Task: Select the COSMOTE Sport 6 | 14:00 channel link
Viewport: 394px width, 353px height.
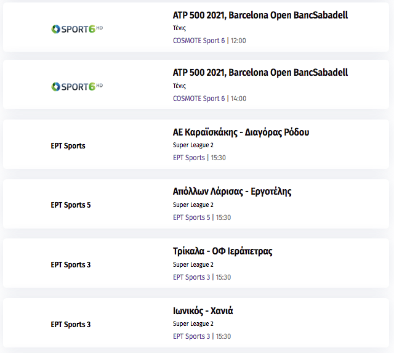Action: [x=209, y=99]
